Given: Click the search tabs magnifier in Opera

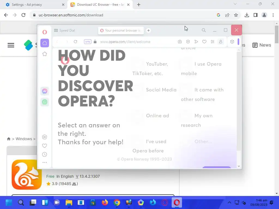Looking at the screenshot, I should click(204, 30).
